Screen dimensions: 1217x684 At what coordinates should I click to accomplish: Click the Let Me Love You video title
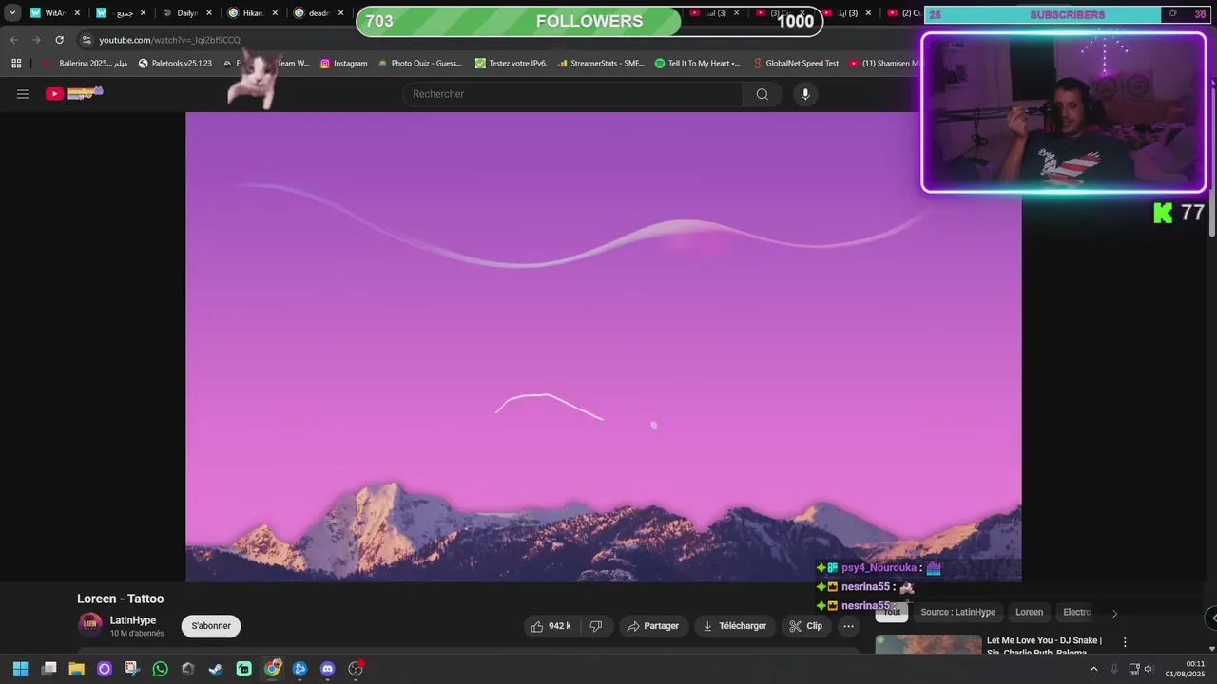click(x=1044, y=646)
